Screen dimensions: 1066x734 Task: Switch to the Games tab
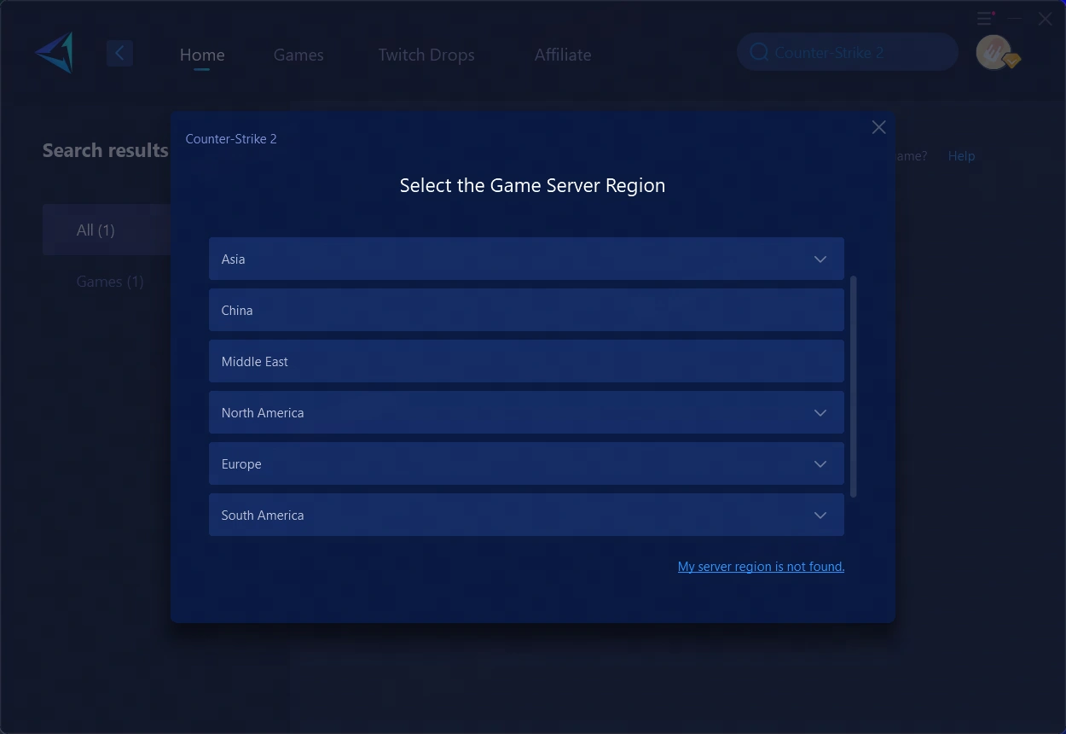click(298, 55)
